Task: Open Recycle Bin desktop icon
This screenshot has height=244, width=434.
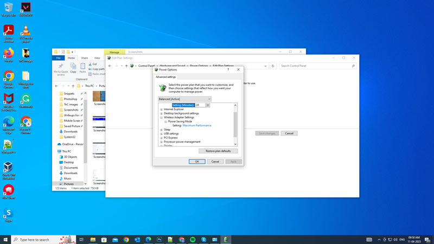Action: click(x=9, y=9)
